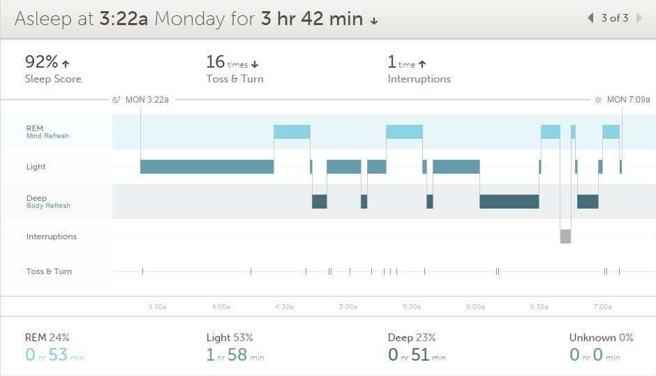Viewport: 656px width, 376px height.
Task: Click the 92% Sleep Score value
Action: point(41,61)
